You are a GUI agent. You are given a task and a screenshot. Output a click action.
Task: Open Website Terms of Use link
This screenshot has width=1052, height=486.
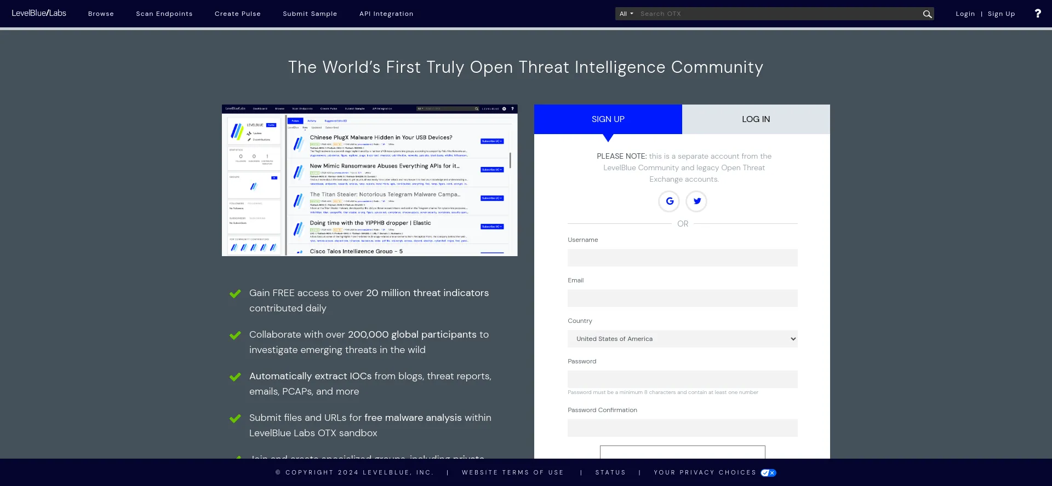(x=512, y=472)
